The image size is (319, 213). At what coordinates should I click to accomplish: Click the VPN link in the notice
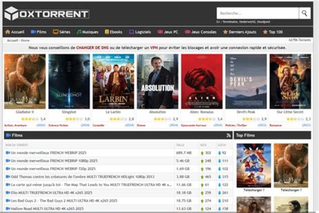(154, 48)
